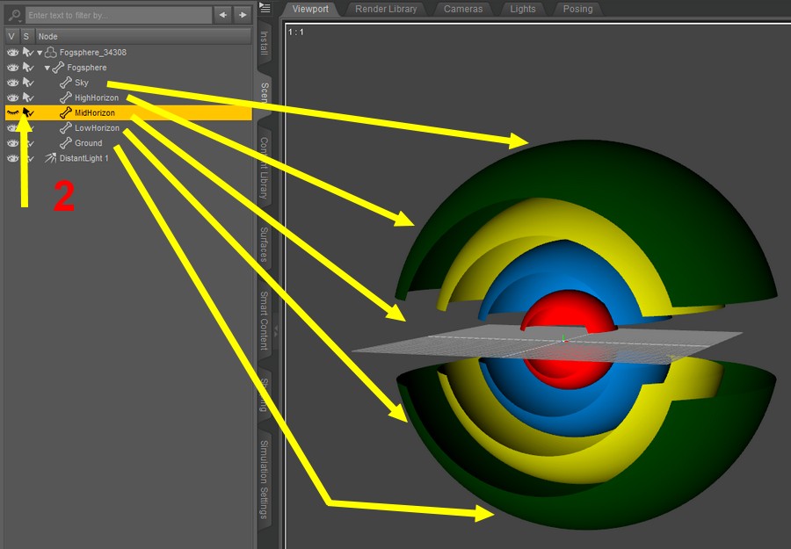Viewport: 791px width, 549px height.
Task: Toggle visibility eye for Fogsphere_34308
Action: click(x=12, y=53)
